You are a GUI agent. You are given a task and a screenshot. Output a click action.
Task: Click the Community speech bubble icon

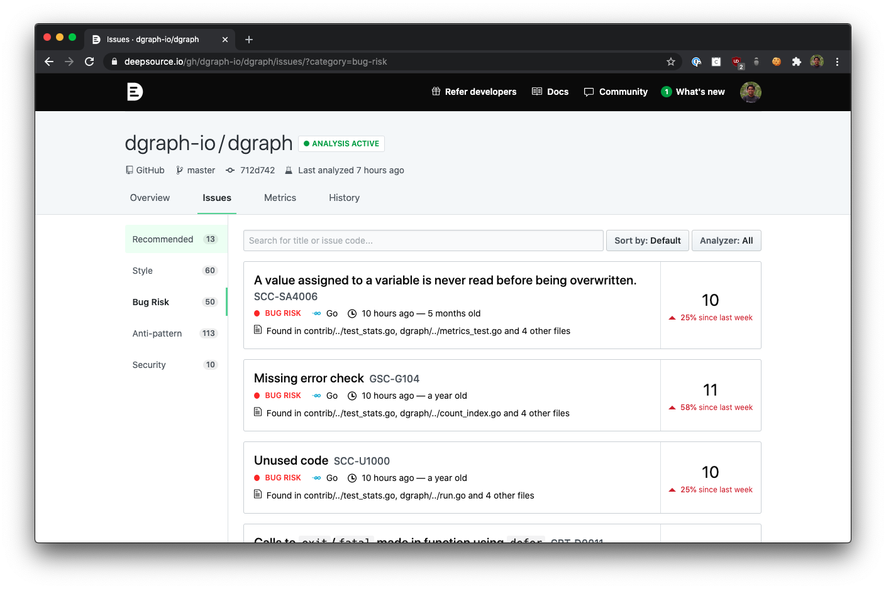589,92
